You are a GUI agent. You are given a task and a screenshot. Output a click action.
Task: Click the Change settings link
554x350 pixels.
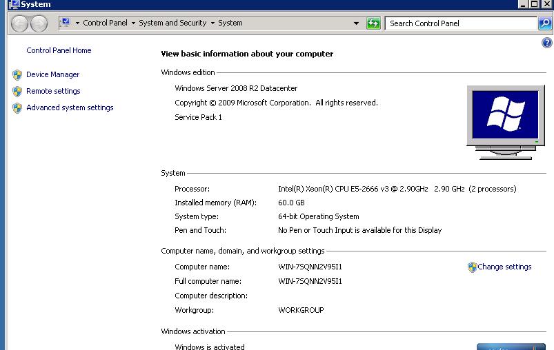coord(504,267)
